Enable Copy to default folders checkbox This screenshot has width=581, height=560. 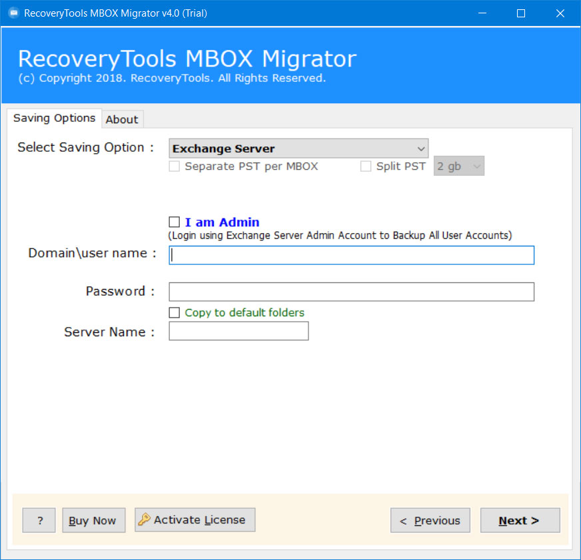174,312
